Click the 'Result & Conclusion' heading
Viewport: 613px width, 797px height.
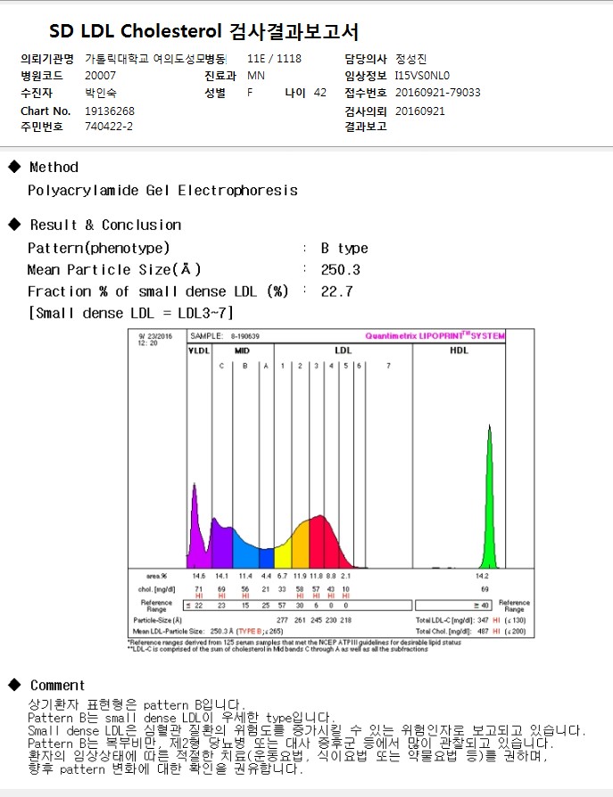click(105, 226)
